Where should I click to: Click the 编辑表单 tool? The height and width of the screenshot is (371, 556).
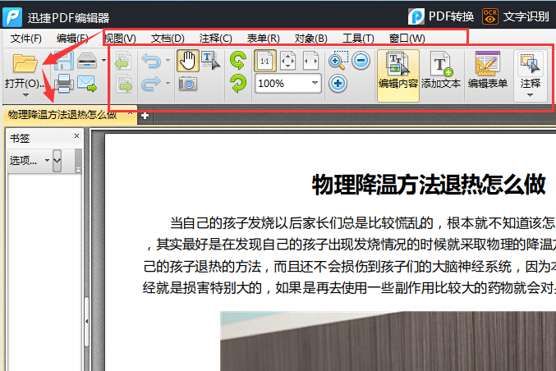[x=488, y=70]
